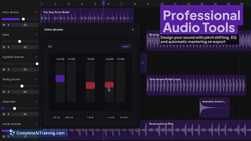
Task: Open EQ for the bass track
Action: (25, 47)
